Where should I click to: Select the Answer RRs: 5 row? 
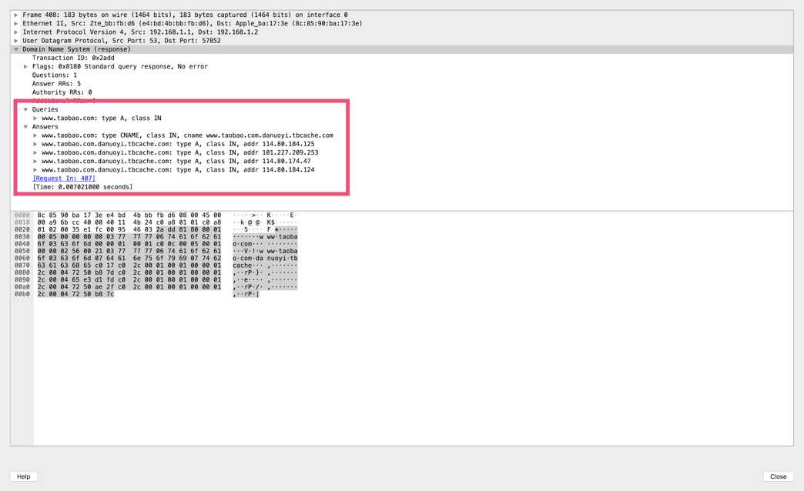click(56, 84)
